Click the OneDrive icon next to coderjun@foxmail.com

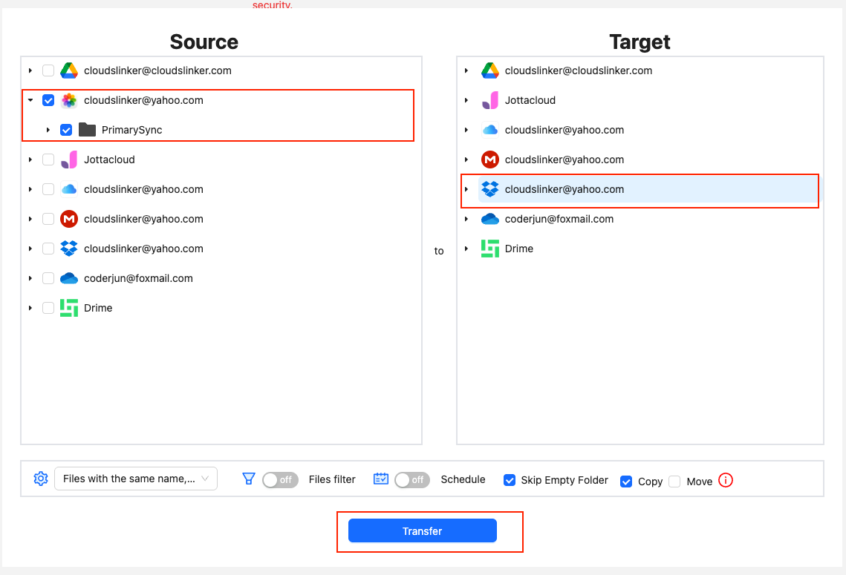point(69,278)
